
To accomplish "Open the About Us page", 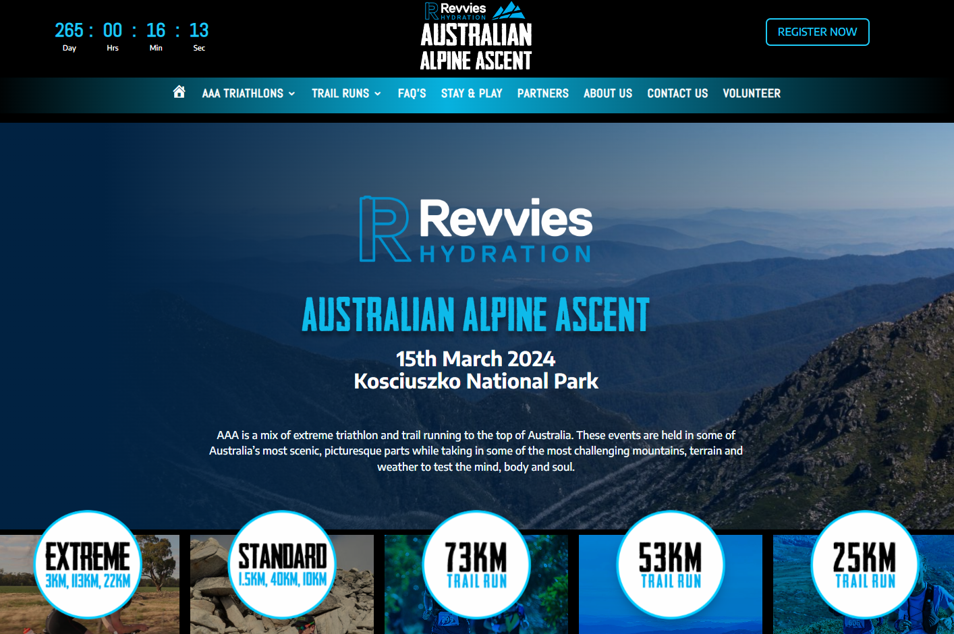I will coord(608,94).
